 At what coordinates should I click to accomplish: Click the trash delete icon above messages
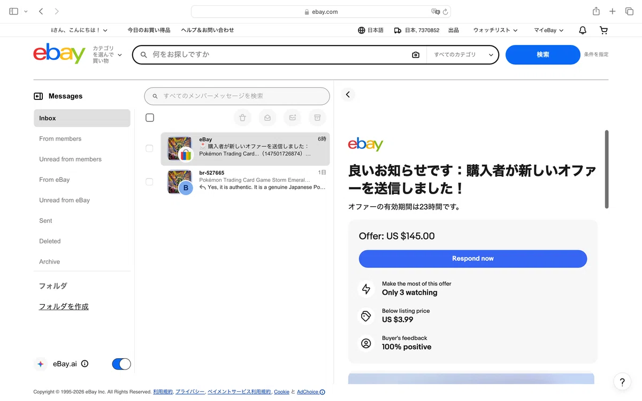(x=242, y=118)
